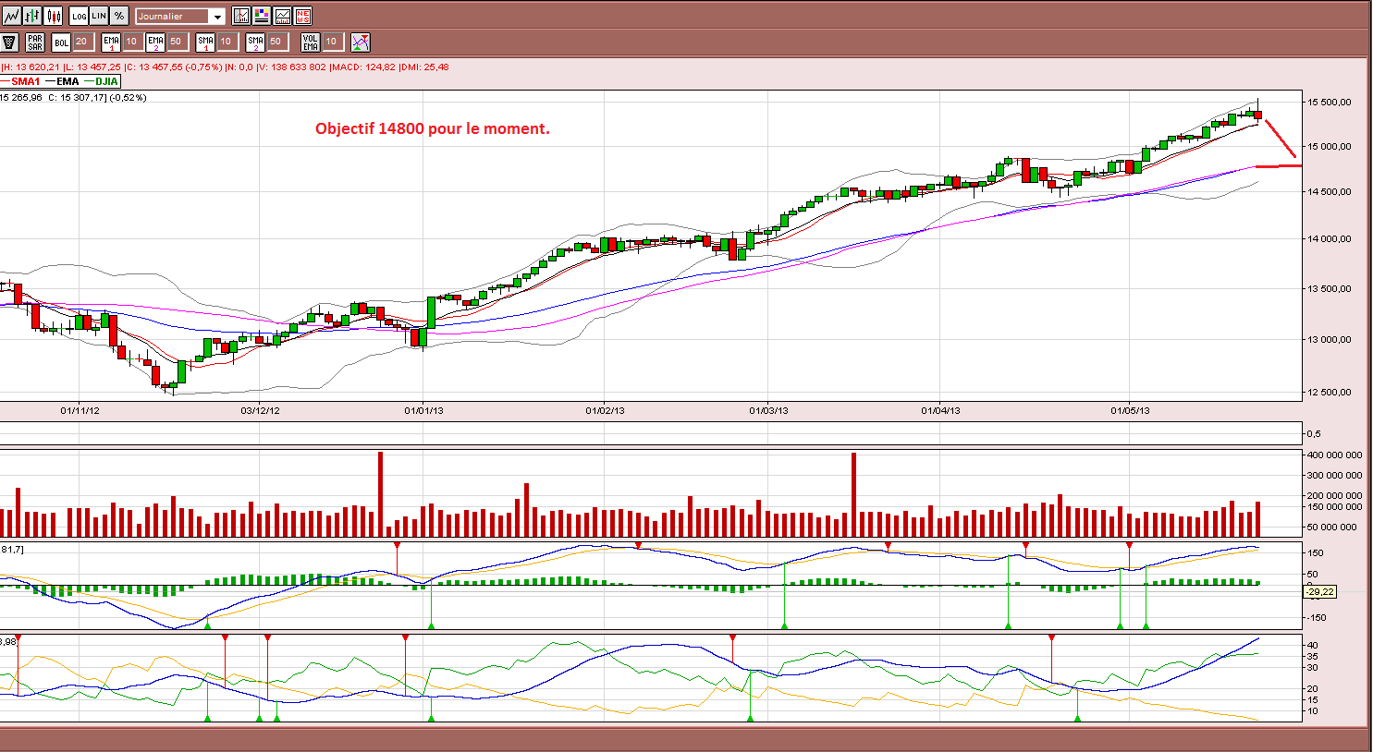Edit the SMA 2 period field

click(276, 42)
